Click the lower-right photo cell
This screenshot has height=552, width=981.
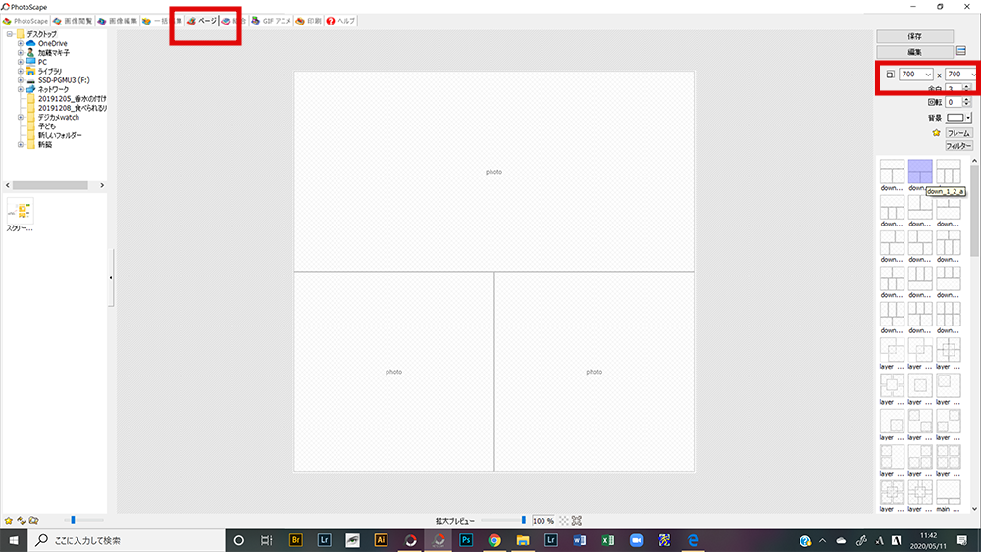click(594, 372)
